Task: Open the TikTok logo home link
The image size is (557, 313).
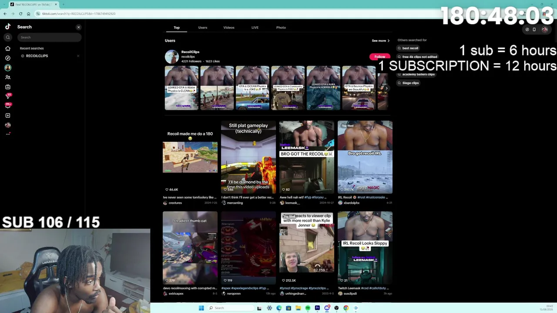Action: tap(8, 27)
